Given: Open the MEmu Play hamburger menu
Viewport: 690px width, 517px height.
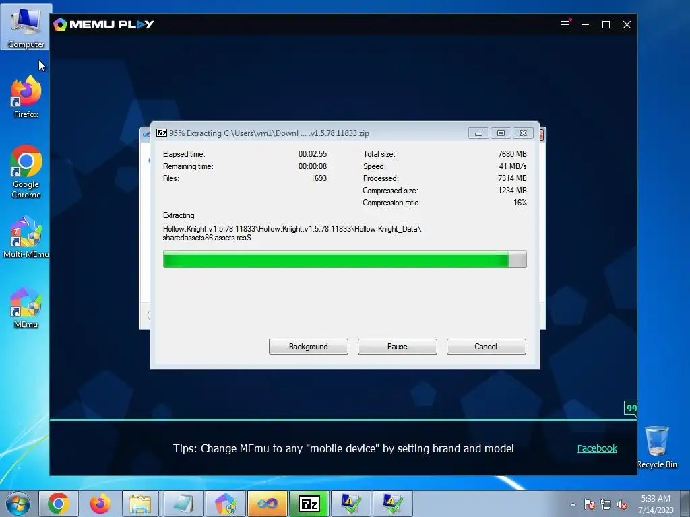Looking at the screenshot, I should pyautogui.click(x=565, y=25).
